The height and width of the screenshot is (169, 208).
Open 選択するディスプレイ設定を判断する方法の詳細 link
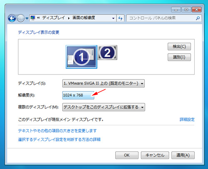[x=59, y=139]
